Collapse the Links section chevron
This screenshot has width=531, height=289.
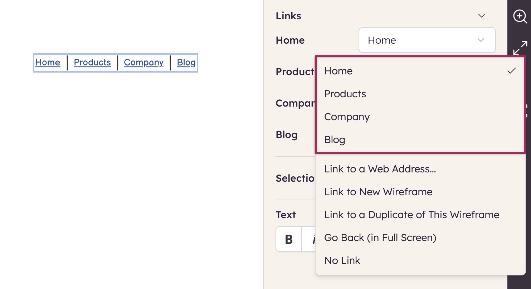pyautogui.click(x=482, y=16)
